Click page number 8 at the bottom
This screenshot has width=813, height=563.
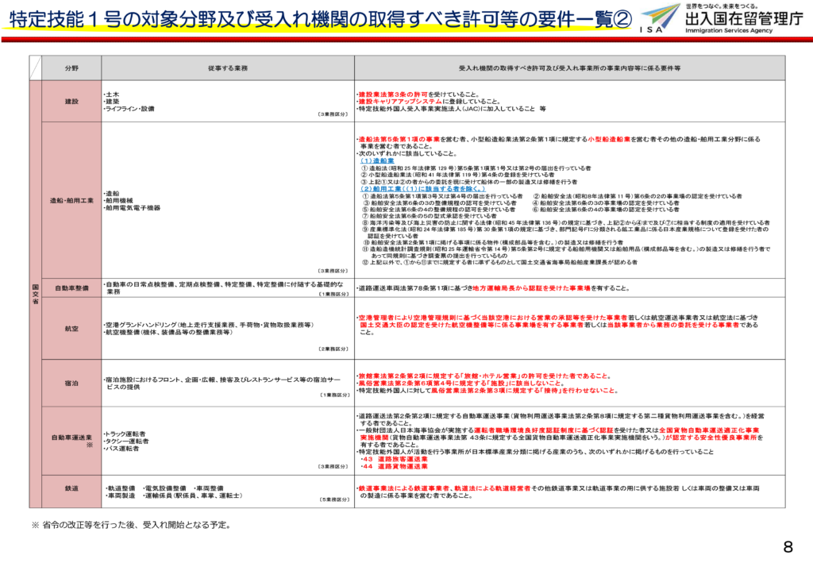point(788,546)
